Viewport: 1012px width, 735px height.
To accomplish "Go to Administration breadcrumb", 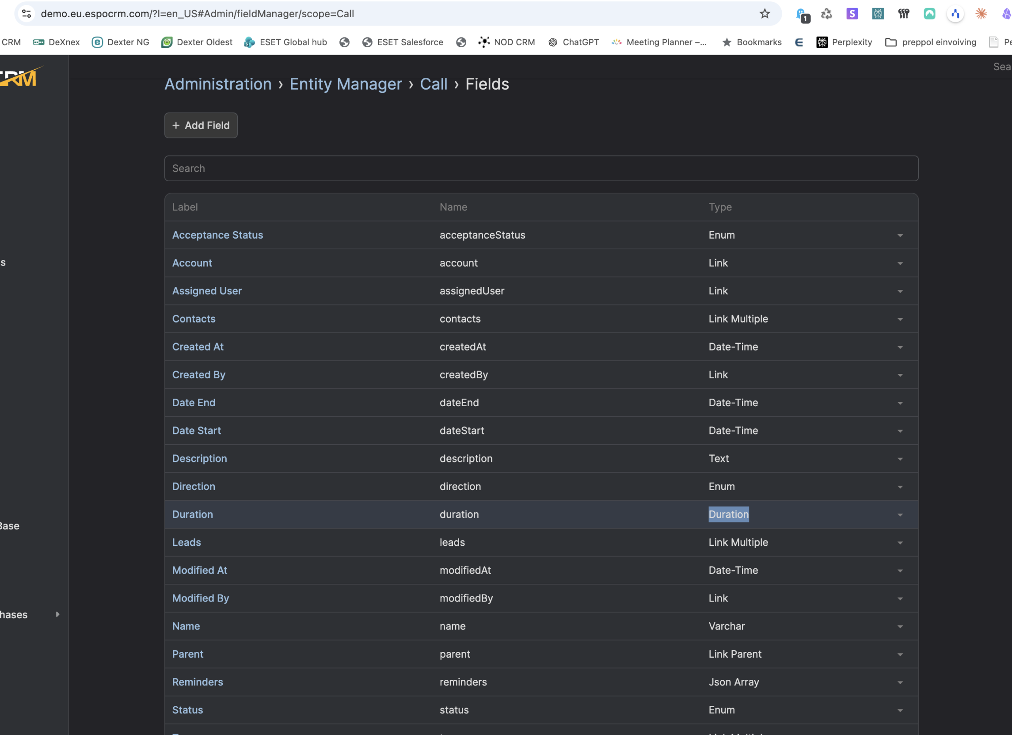I will [x=218, y=84].
